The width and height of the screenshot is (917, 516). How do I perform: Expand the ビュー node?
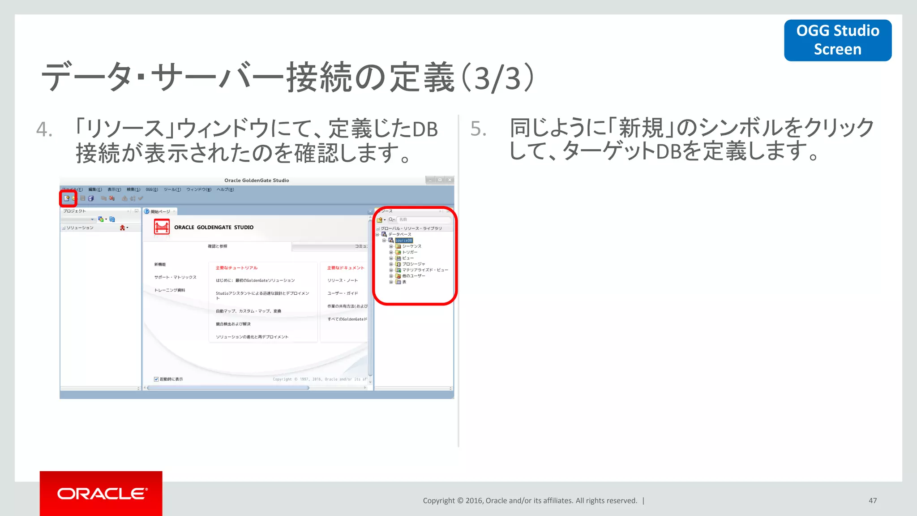point(391,258)
